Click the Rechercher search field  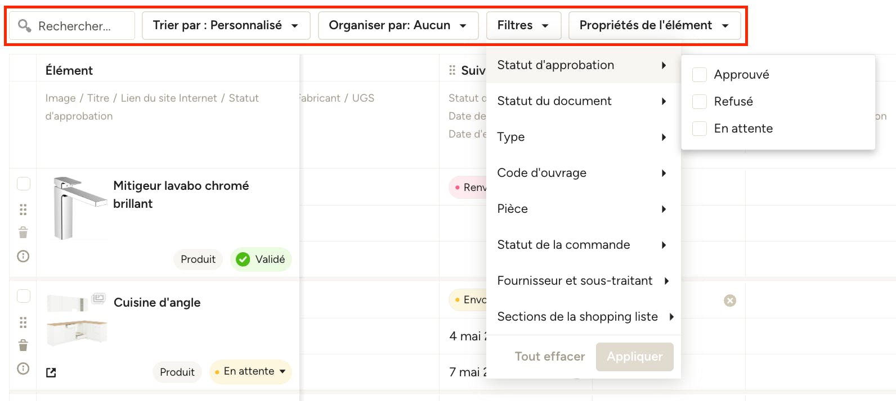point(72,26)
